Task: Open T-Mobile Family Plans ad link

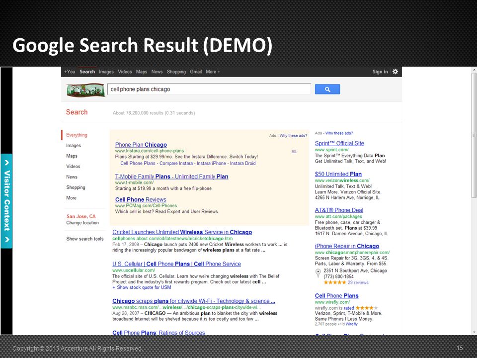Action: (x=171, y=177)
